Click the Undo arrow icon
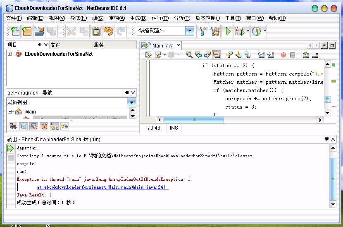 pyautogui.click(x=109, y=31)
